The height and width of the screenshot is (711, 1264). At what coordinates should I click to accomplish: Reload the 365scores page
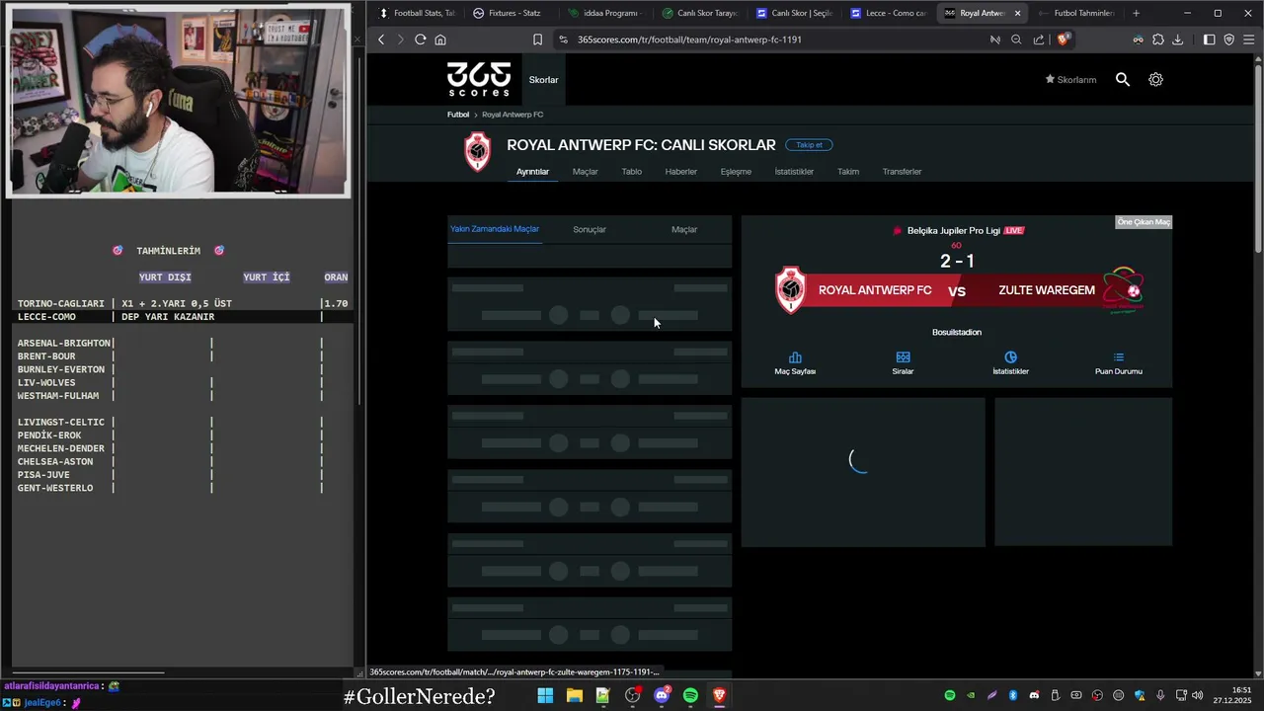(420, 39)
